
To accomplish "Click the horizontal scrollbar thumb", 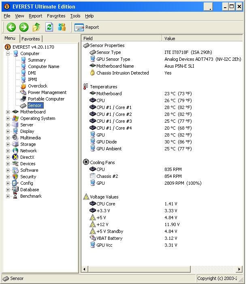I will coord(139,269).
